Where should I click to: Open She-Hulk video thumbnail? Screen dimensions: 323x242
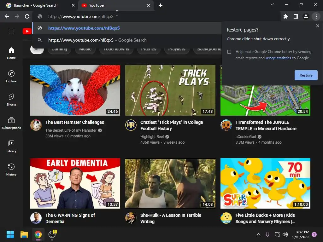(x=170, y=183)
